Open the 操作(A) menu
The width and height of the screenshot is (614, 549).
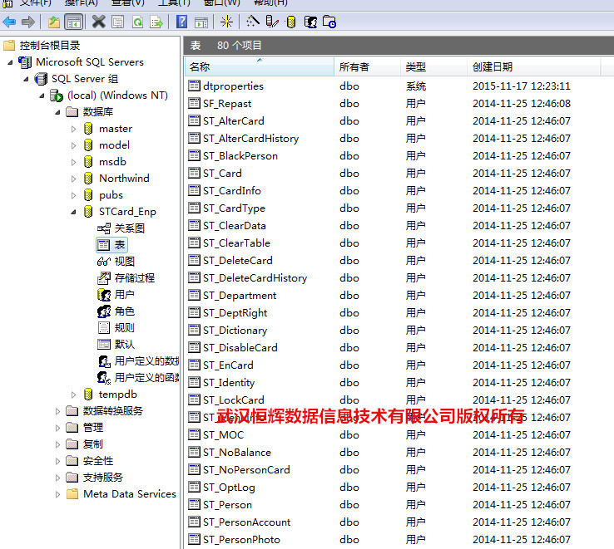(x=81, y=2)
